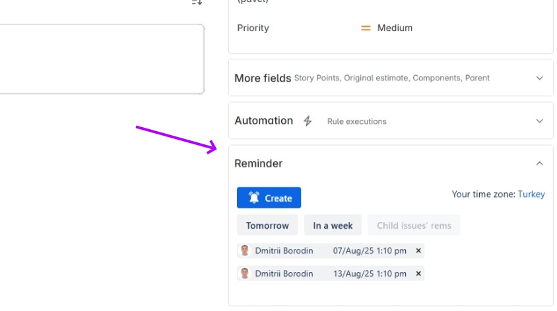
Task: Click the 13/Aug/25 1:10 pm date
Action: coord(370,273)
